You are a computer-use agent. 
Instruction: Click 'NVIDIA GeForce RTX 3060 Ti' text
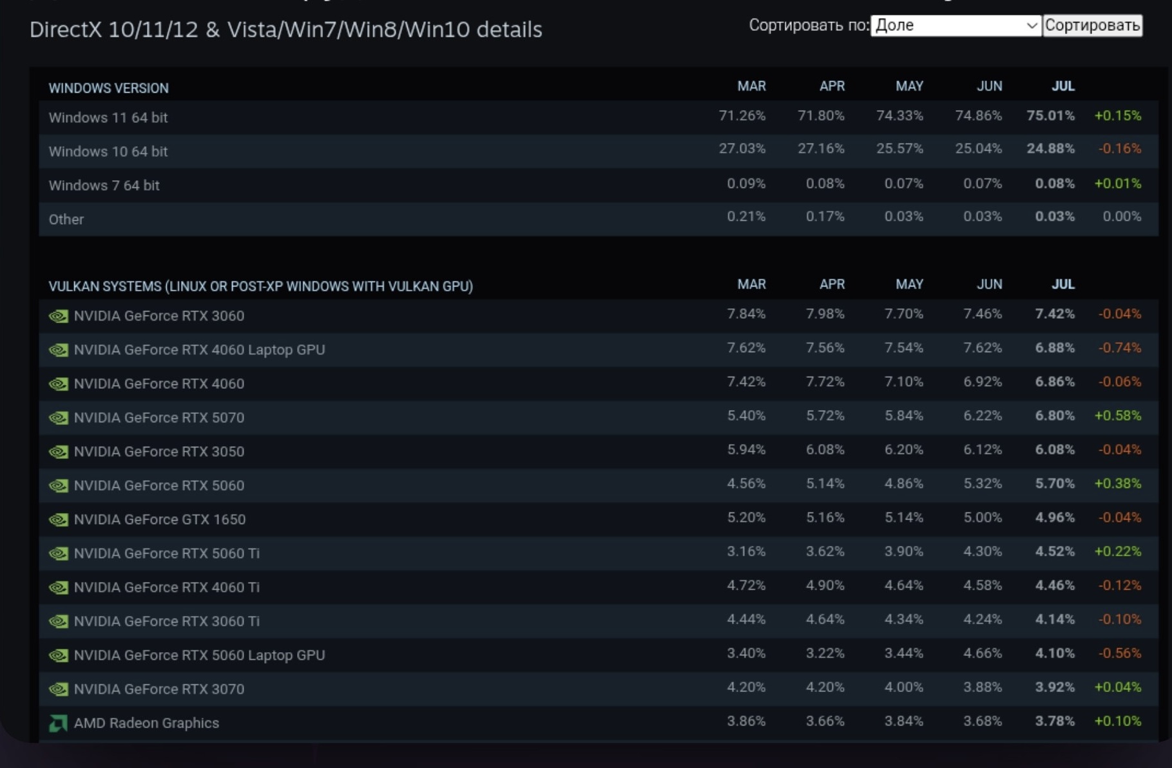coord(167,622)
